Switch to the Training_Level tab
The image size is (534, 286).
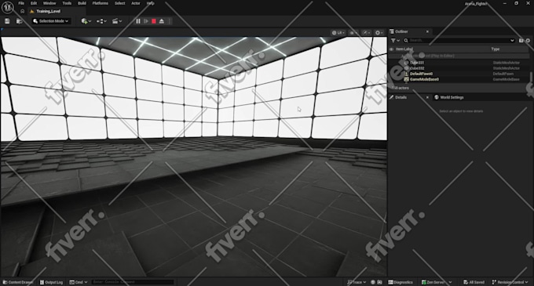[49, 11]
